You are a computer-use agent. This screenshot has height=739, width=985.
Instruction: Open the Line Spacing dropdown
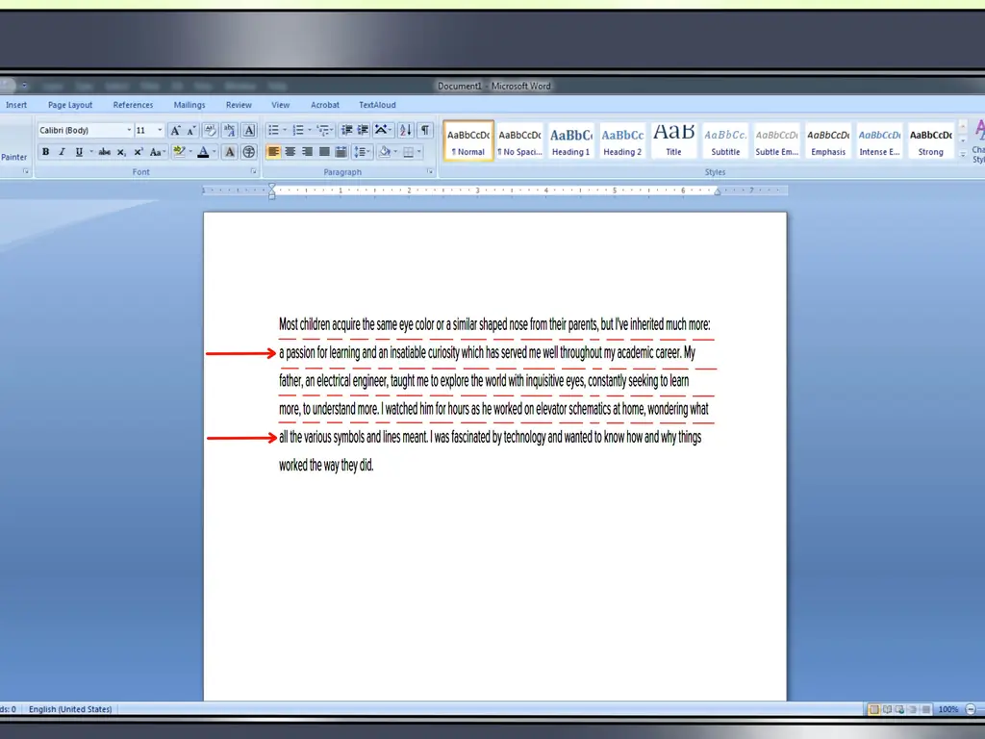(362, 152)
